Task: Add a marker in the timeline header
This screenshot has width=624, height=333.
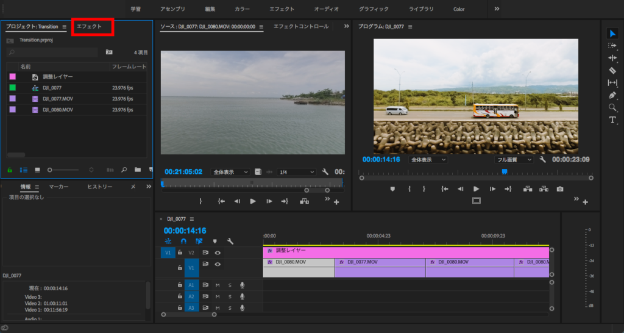Action: click(215, 241)
